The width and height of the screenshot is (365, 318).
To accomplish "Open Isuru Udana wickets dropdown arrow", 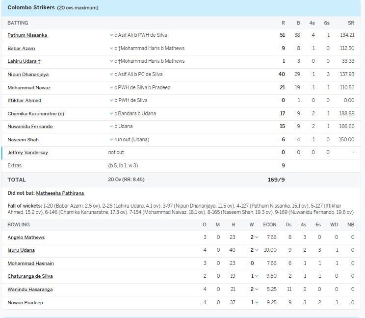I will [256, 250].
